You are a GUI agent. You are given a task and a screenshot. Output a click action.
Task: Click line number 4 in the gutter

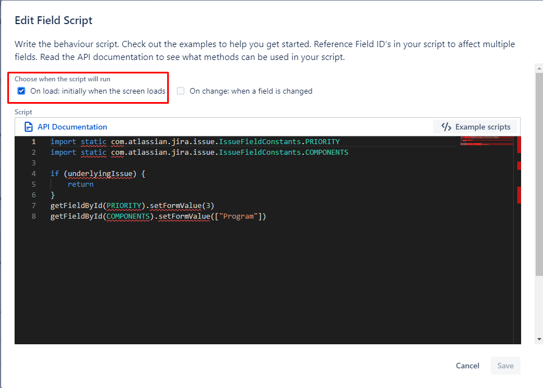coord(34,173)
